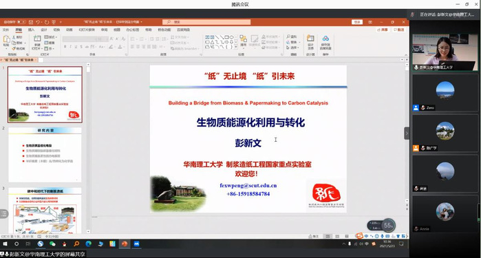Toggle the Notes pane in status bar
The image size is (481, 258).
[314, 236]
